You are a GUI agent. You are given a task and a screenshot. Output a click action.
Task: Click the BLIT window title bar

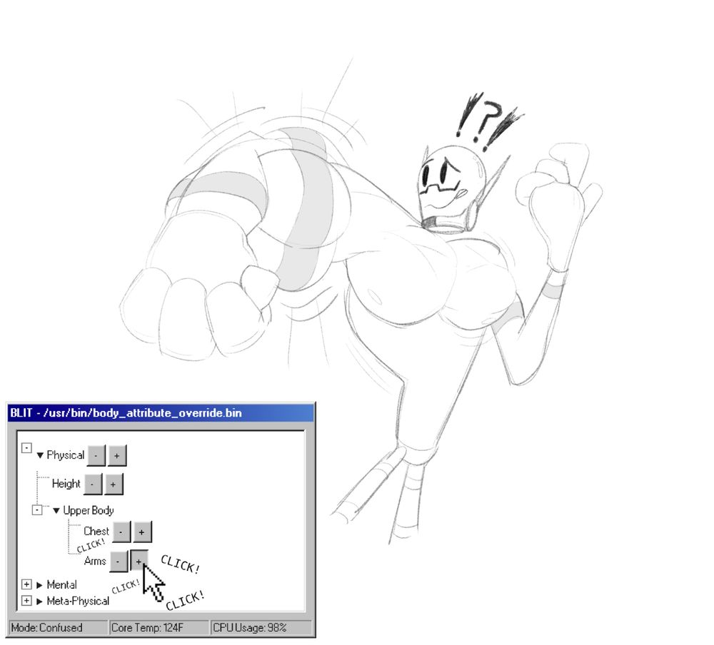(161, 413)
